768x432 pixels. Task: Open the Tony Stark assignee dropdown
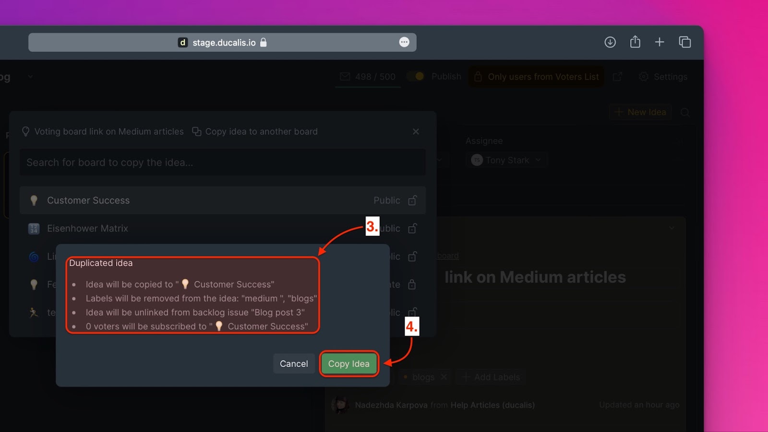pyautogui.click(x=506, y=160)
